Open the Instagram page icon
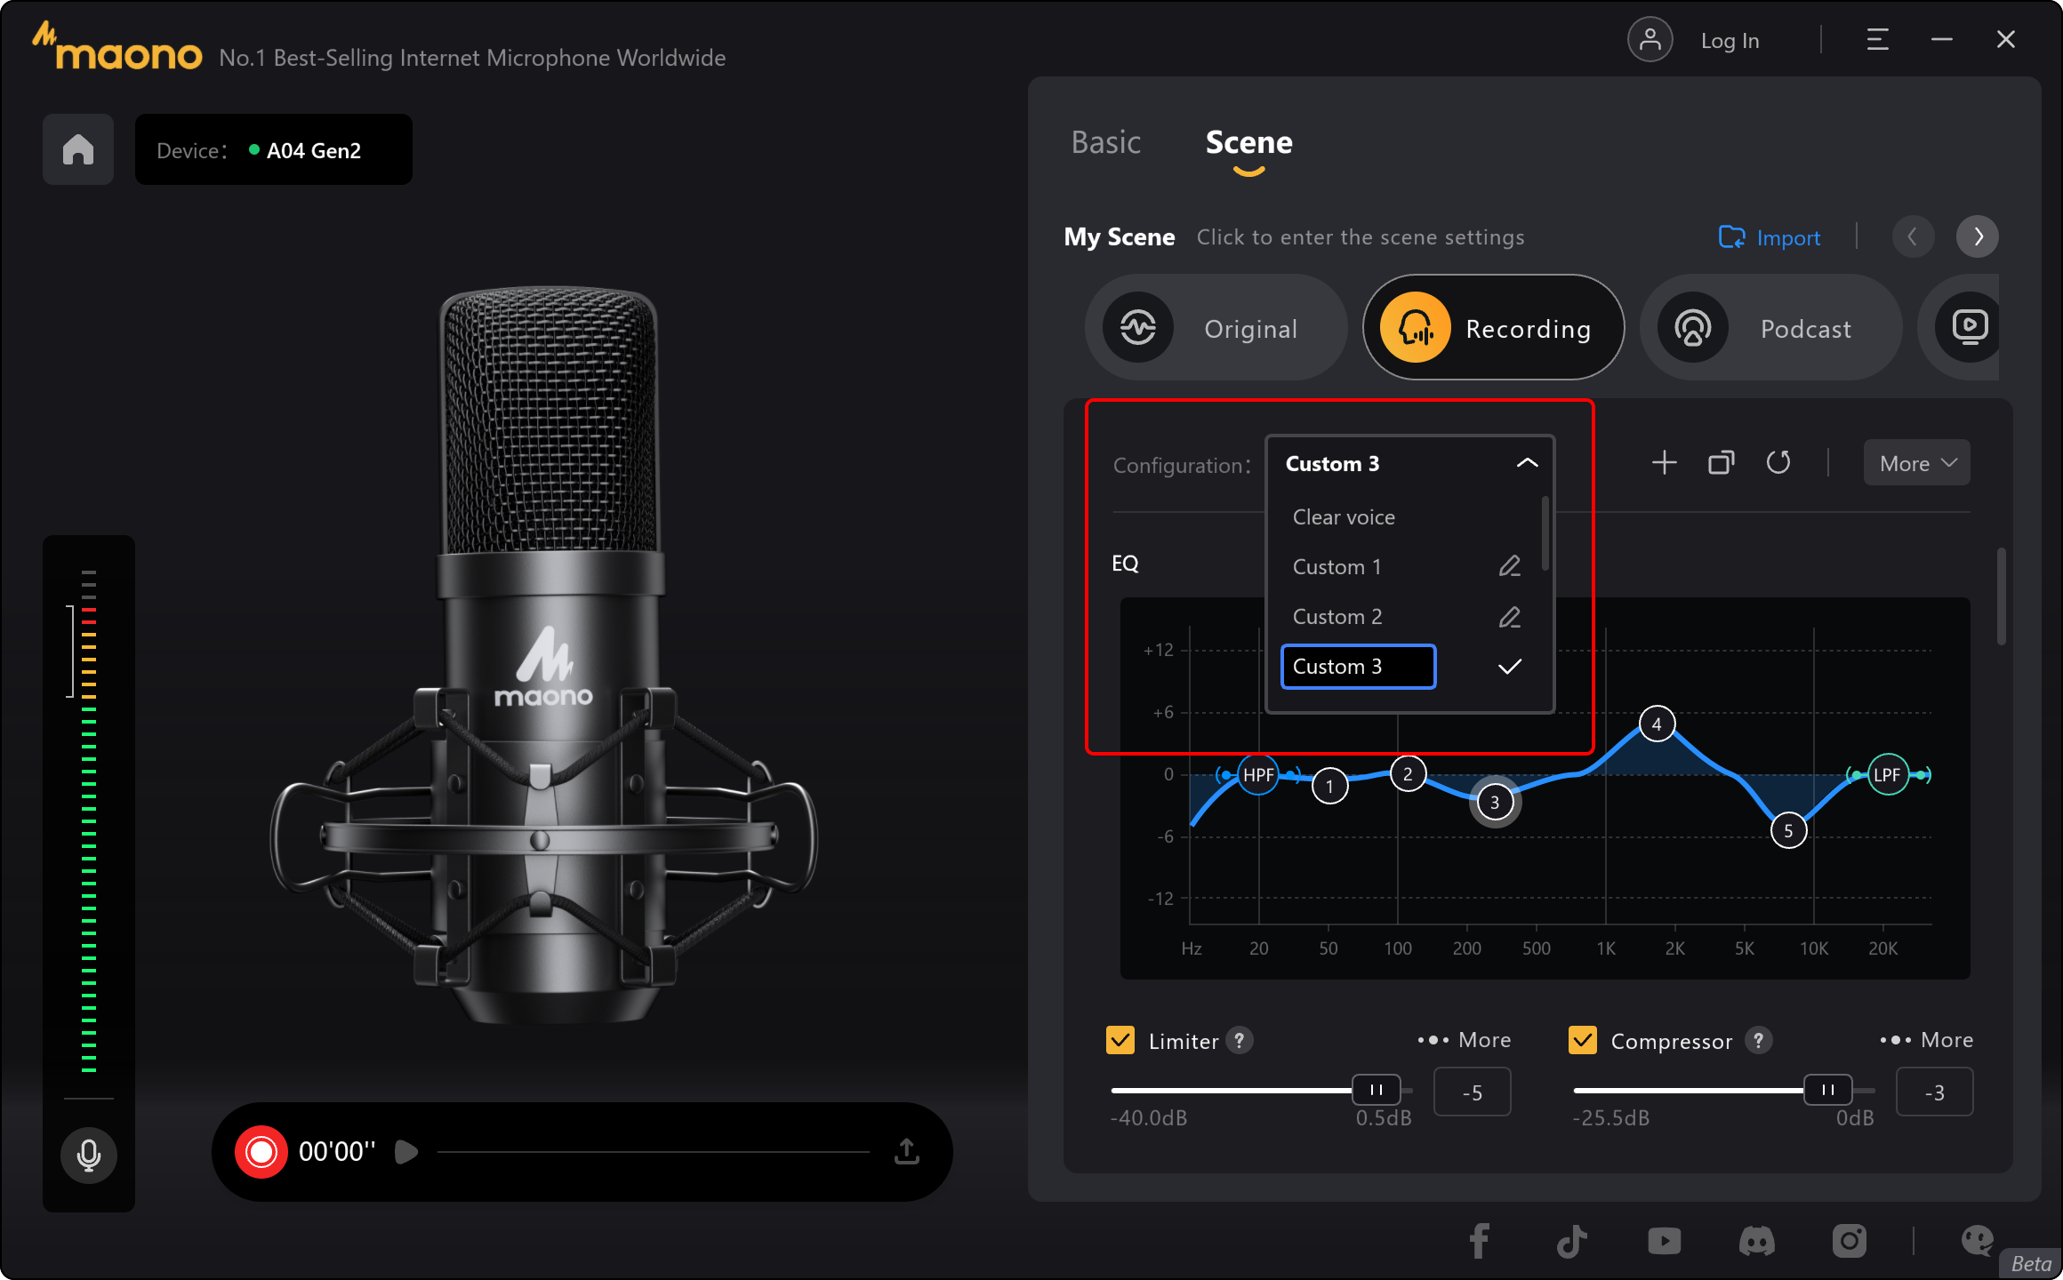Viewport: 2063px width, 1280px height. coord(1849,1240)
